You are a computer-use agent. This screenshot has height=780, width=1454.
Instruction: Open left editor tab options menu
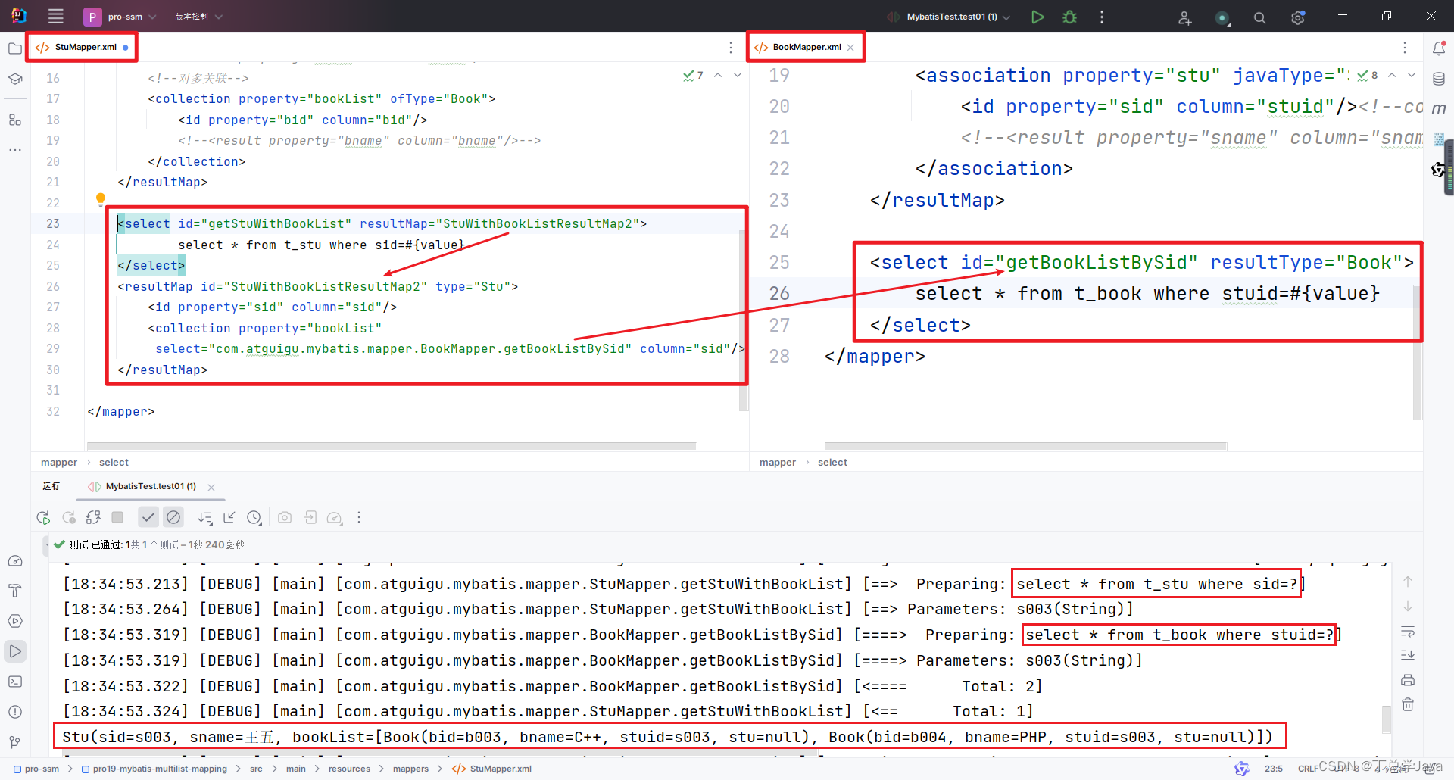(731, 48)
